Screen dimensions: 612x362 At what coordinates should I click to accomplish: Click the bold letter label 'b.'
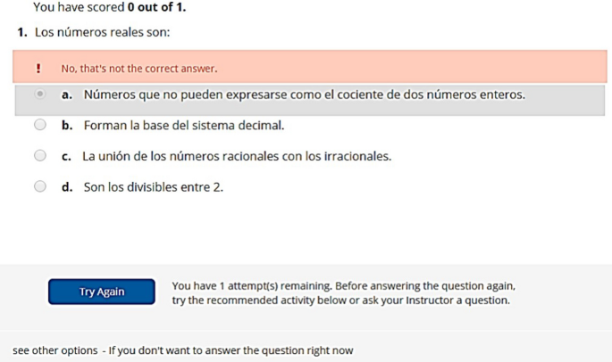(x=67, y=126)
